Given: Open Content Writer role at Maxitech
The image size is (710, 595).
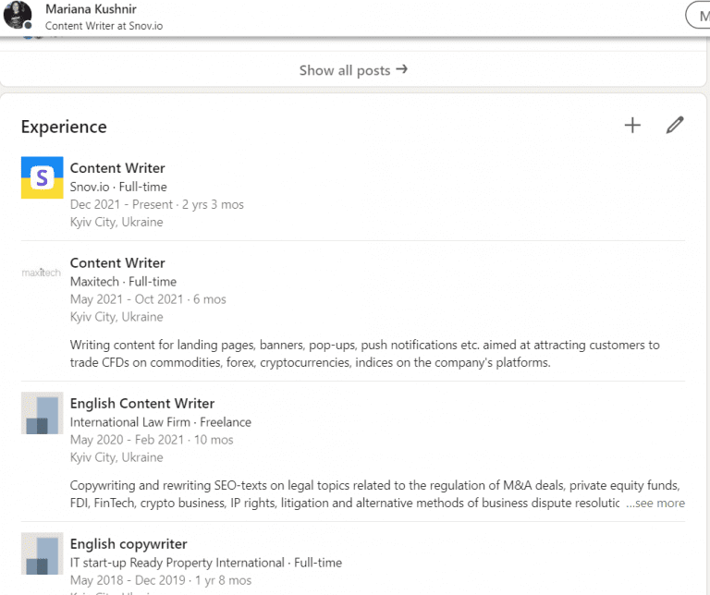Looking at the screenshot, I should pos(117,263).
